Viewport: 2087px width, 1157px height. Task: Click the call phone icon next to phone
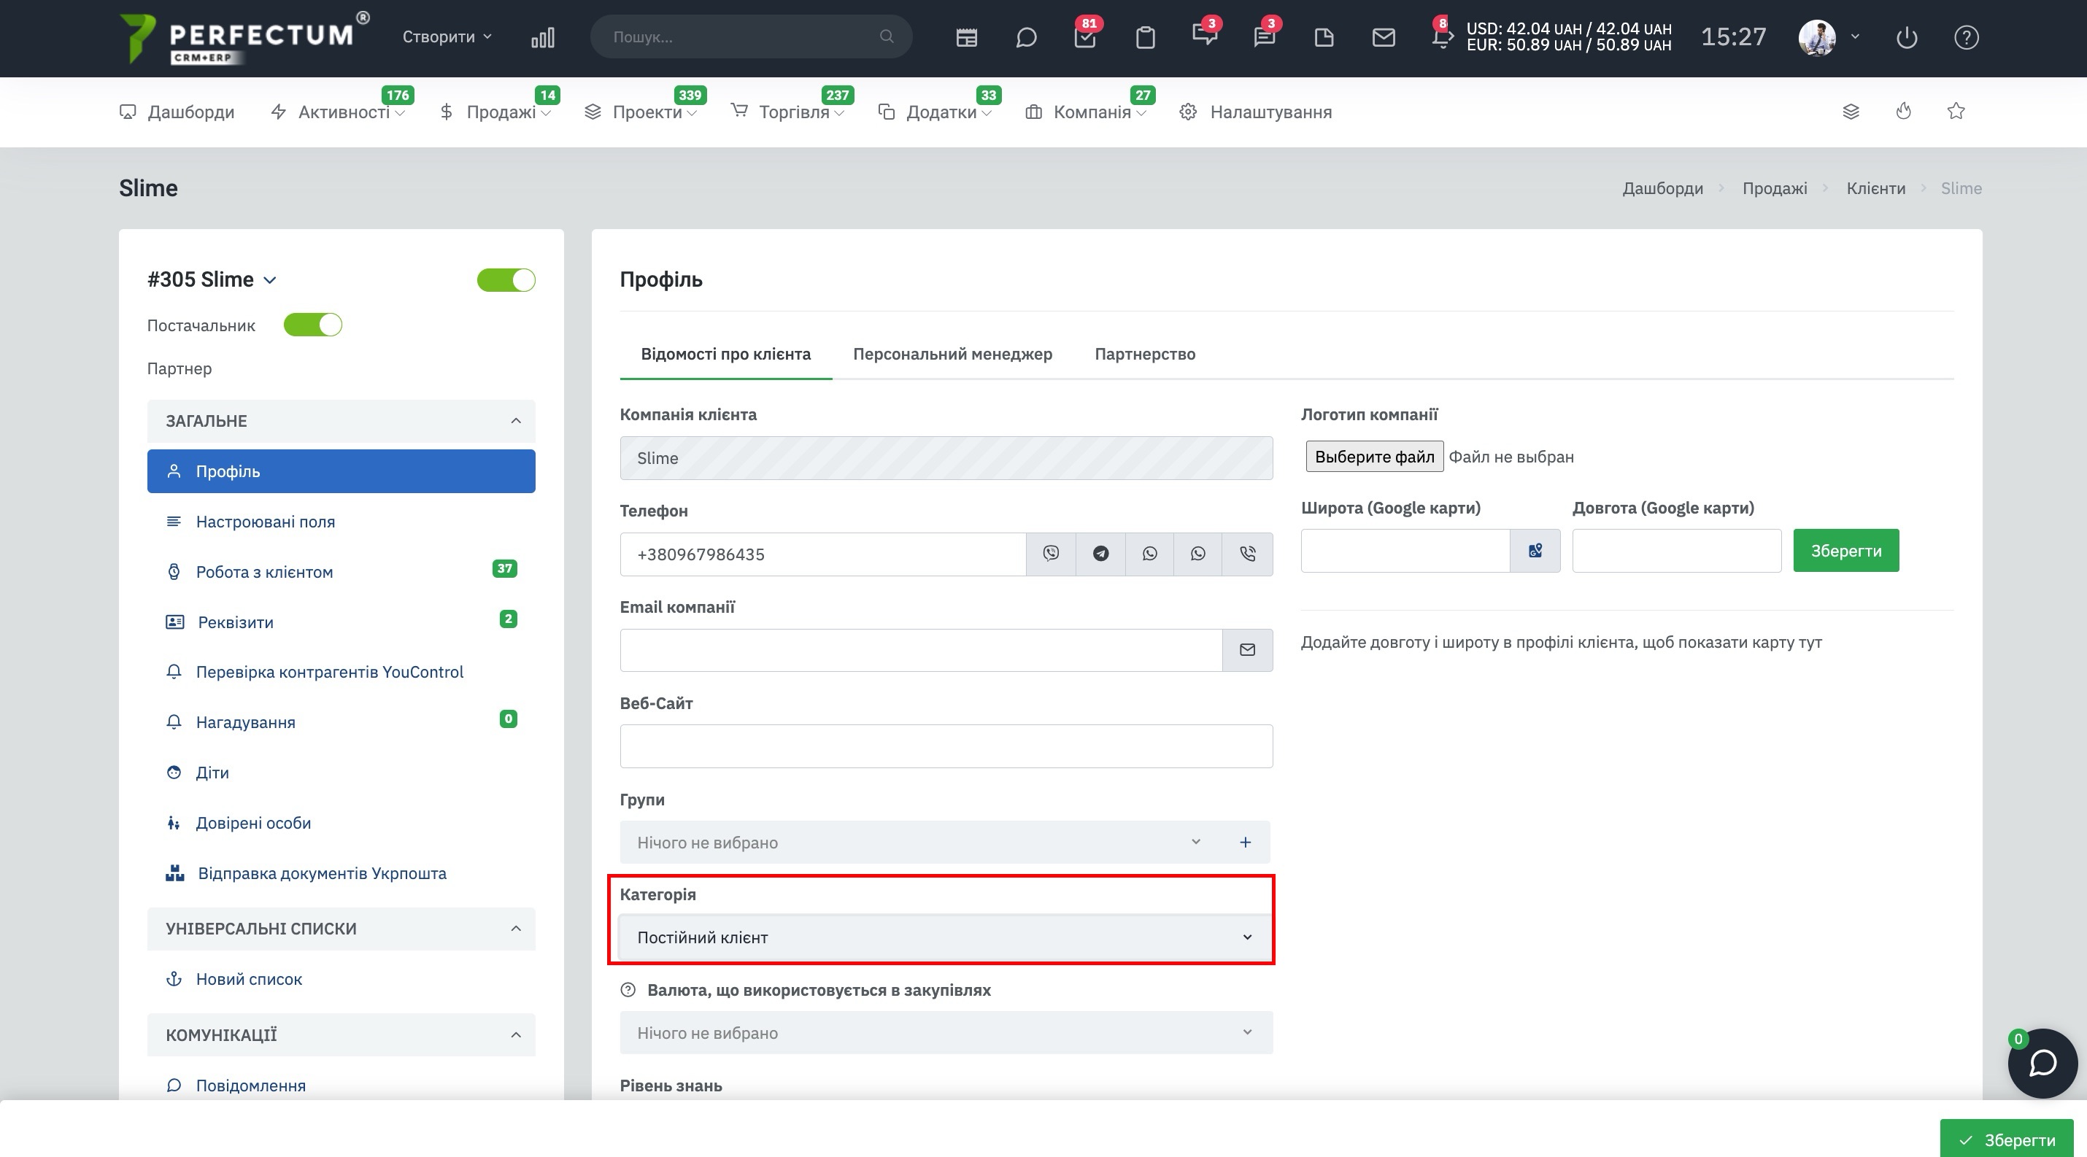[1248, 554]
